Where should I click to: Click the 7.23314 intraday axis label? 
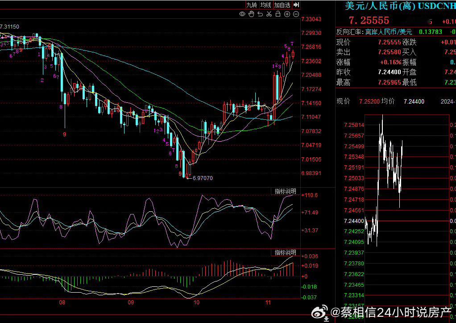[x=354, y=295]
